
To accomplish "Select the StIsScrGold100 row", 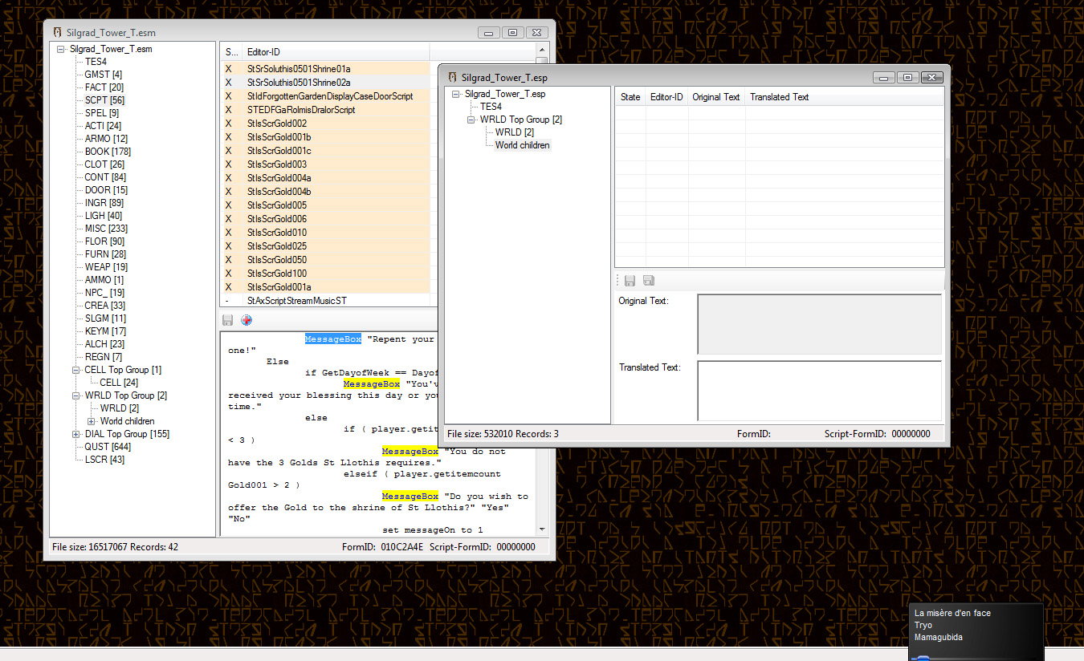I will point(325,274).
